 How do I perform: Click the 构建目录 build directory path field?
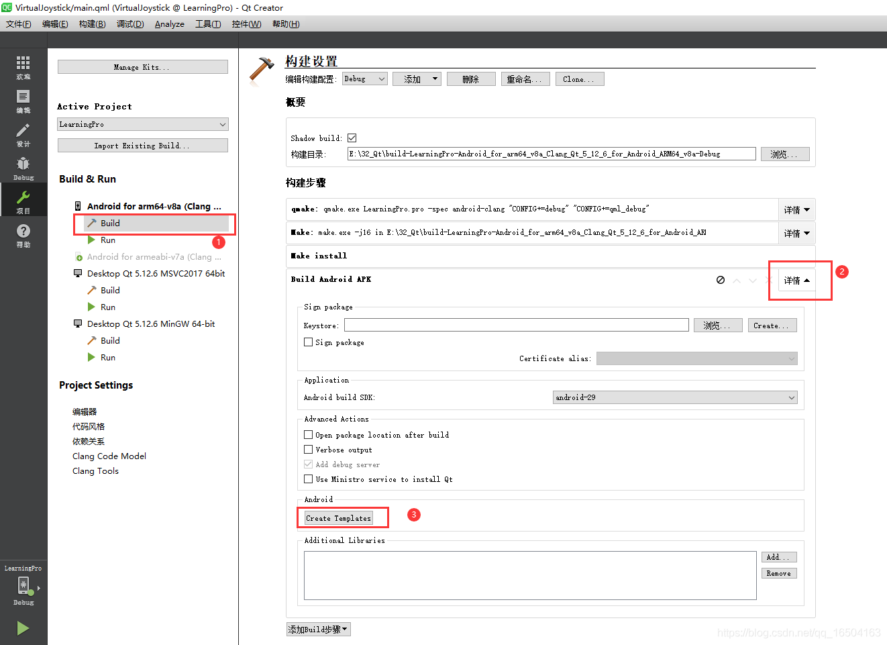point(552,154)
